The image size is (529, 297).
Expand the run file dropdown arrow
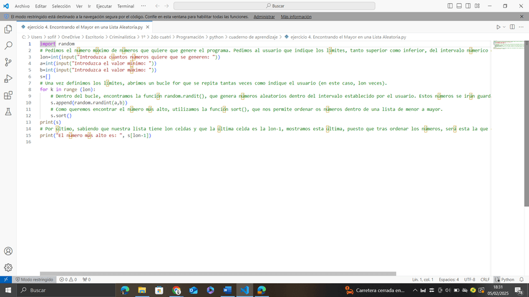[505, 27]
